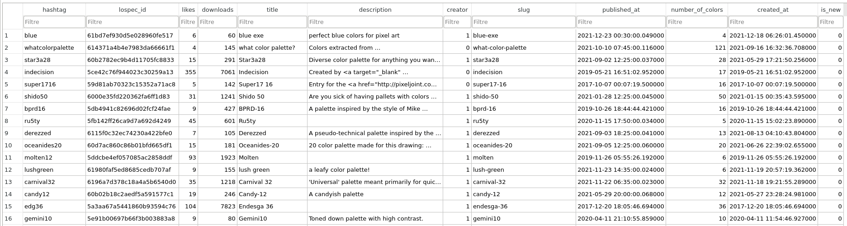Sort by number_of_colors column header
The height and width of the screenshot is (226, 847).
697,9
